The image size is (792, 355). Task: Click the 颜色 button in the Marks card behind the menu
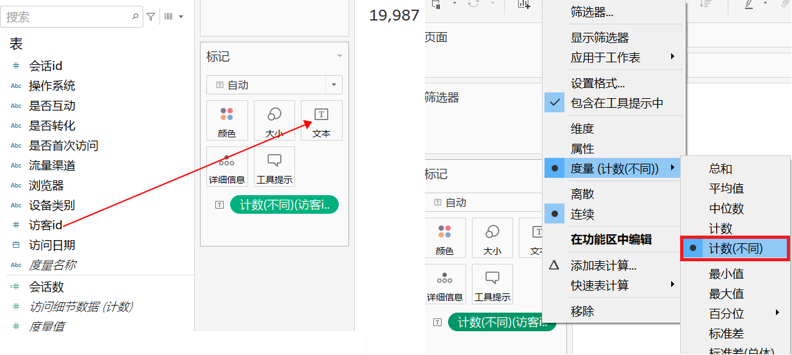click(445, 238)
